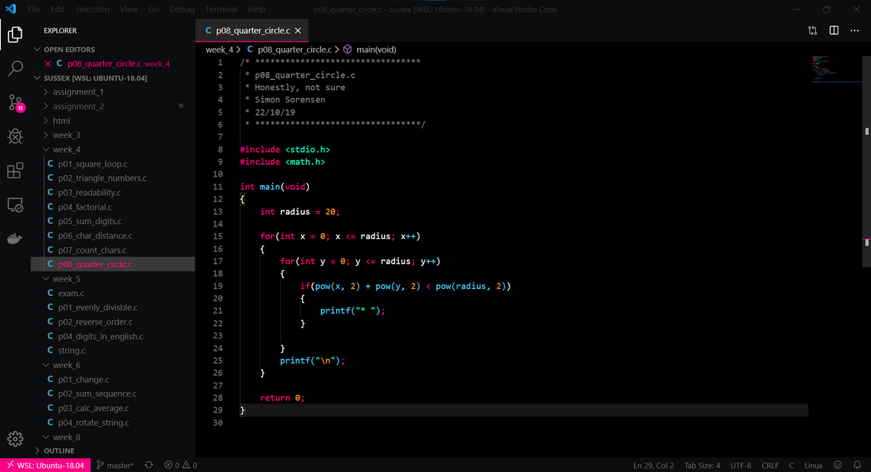Open the Selection menu
The width and height of the screenshot is (871, 472).
[x=92, y=9]
